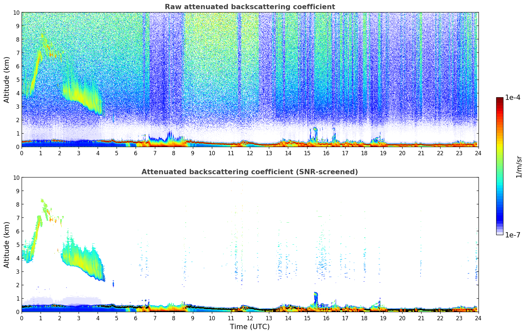Click the 4 km cloud layer at 3 UTC, bottom plot
Viewport: 526px width, 334px height.
79,259
